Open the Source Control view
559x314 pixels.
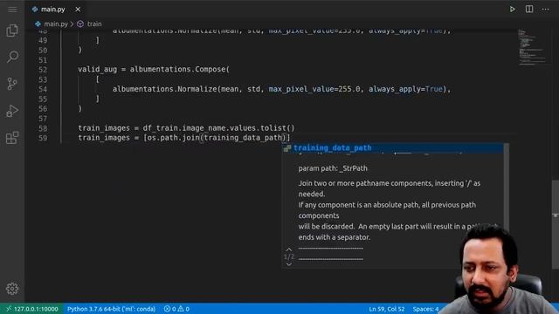12,84
